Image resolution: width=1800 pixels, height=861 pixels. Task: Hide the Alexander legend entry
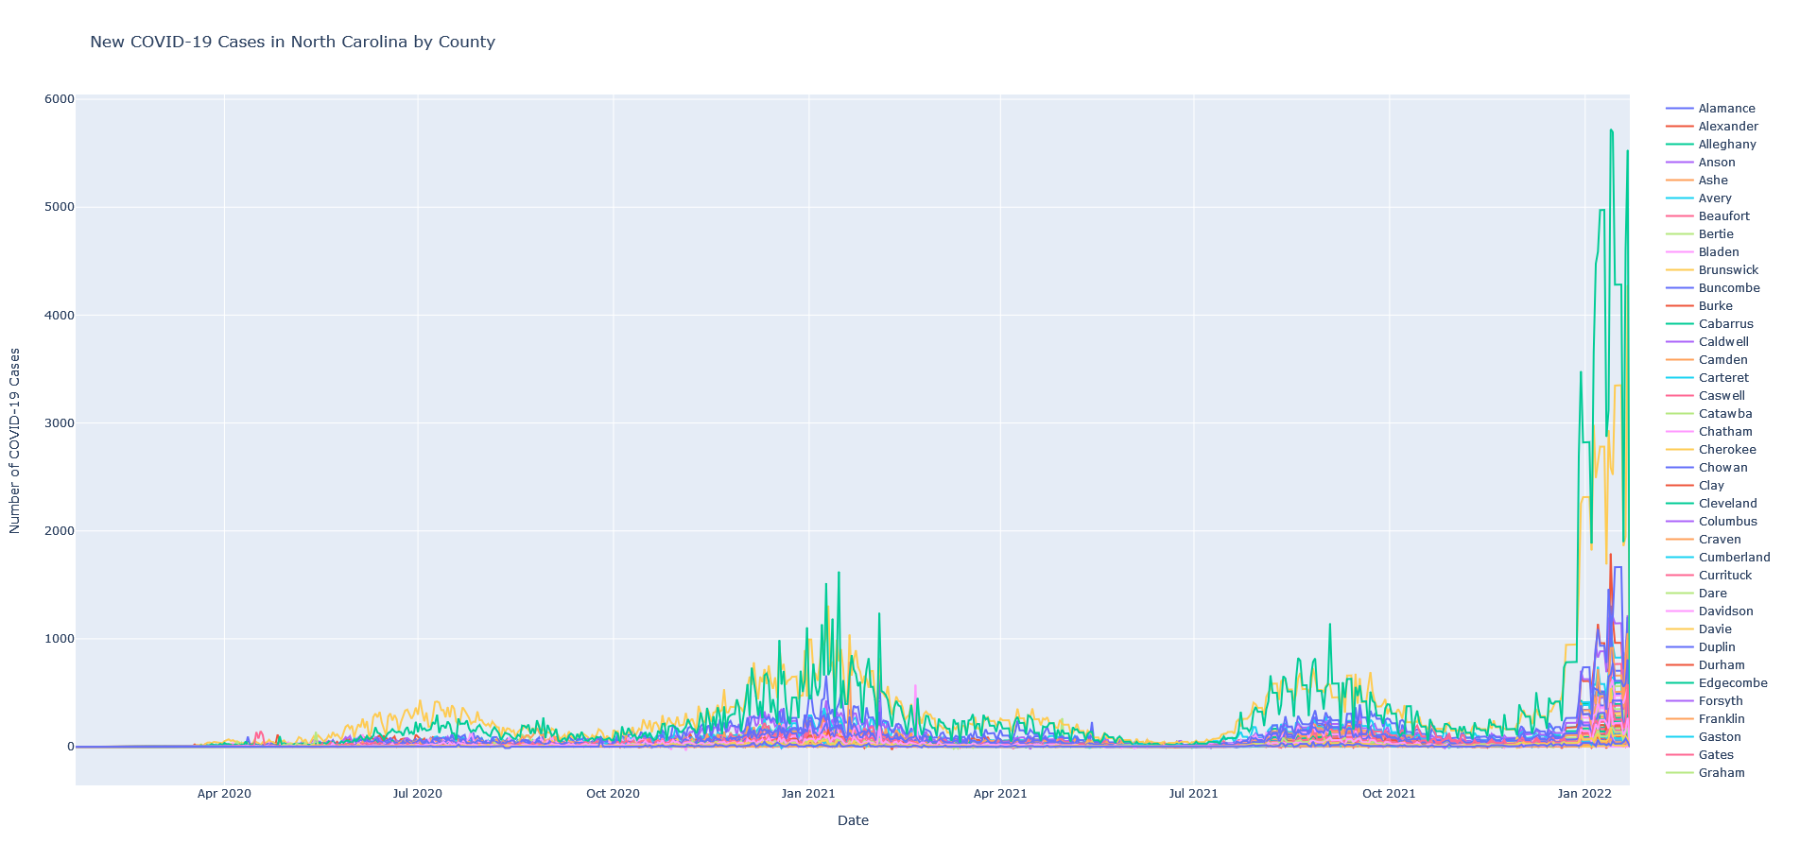(1727, 127)
